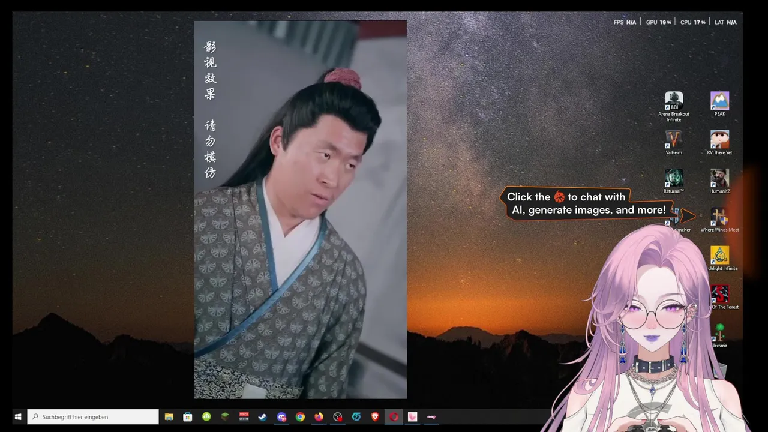Click the teal lightning taskbar icon

pyautogui.click(x=356, y=417)
